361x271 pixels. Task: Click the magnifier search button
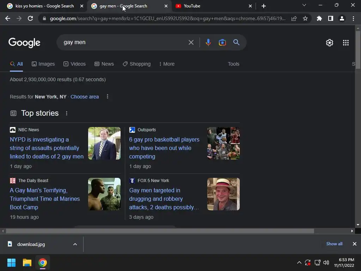coord(237,42)
